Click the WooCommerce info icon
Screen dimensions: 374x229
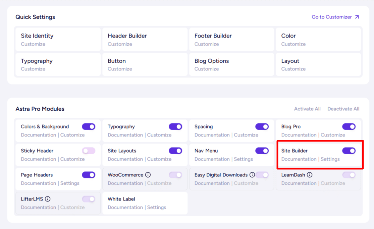(148, 175)
